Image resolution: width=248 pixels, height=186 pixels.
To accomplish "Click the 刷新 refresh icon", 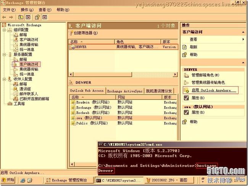I will (x=185, y=47).
